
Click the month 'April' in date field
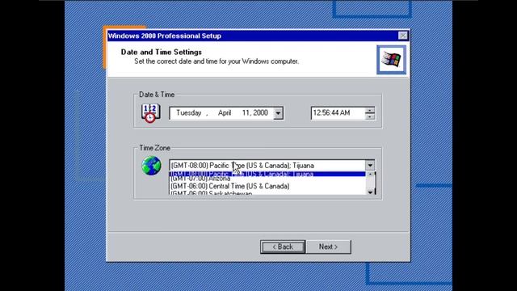225,113
